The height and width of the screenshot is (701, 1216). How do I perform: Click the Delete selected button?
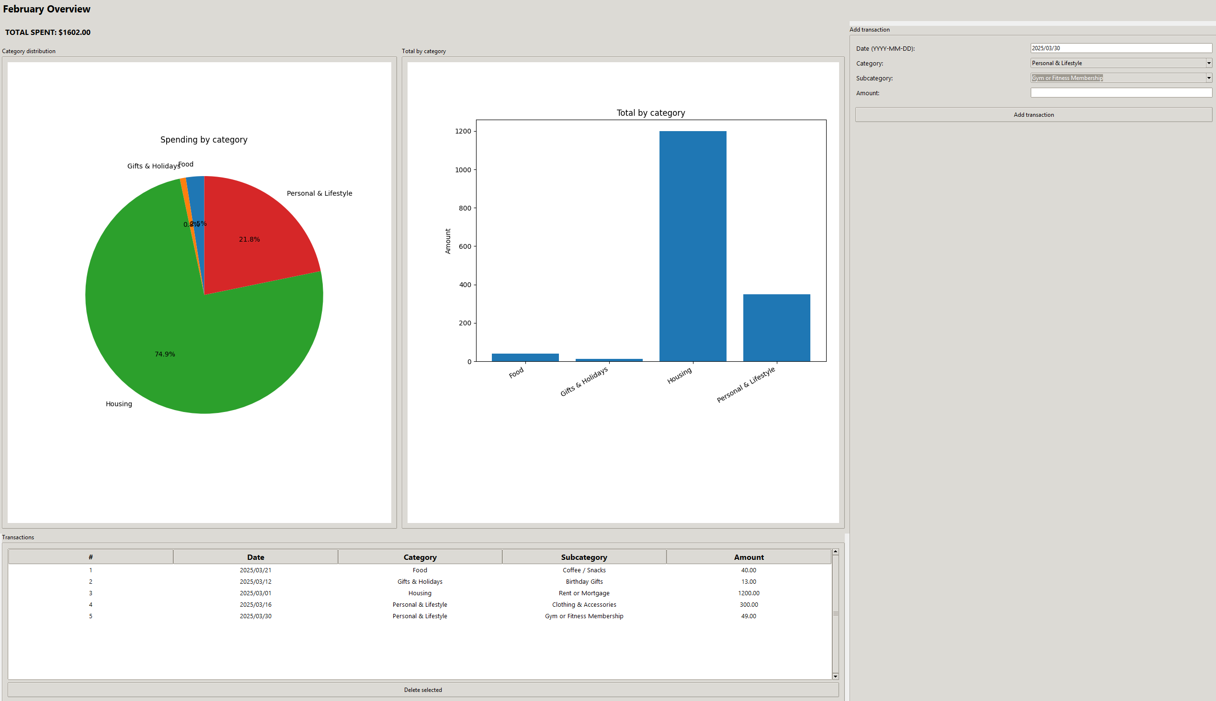[x=422, y=690]
